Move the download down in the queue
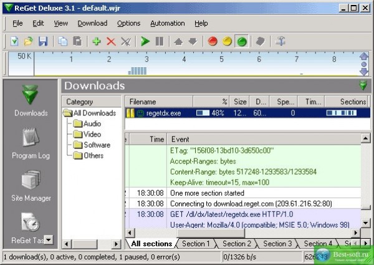 tap(193, 42)
